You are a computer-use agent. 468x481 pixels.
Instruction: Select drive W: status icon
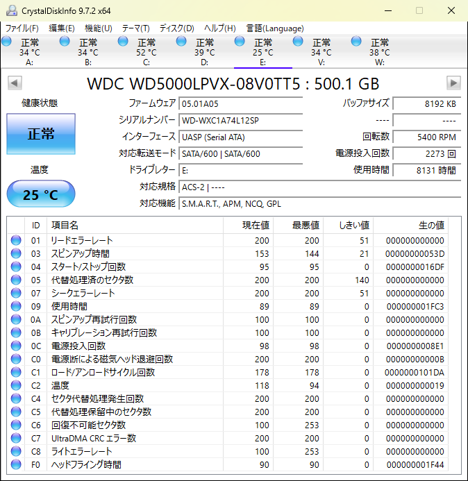pos(357,42)
